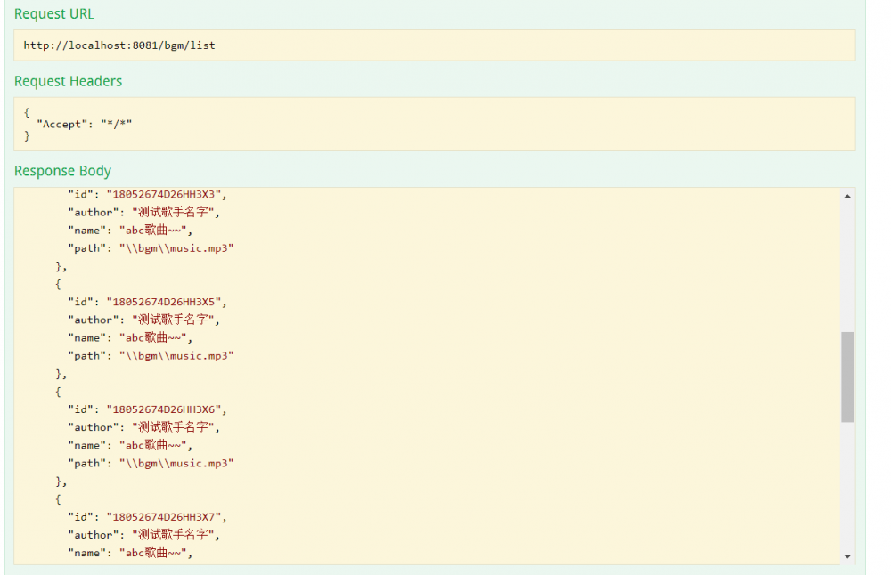Click the localhost:8081/bgm/list request URL text

coord(119,45)
